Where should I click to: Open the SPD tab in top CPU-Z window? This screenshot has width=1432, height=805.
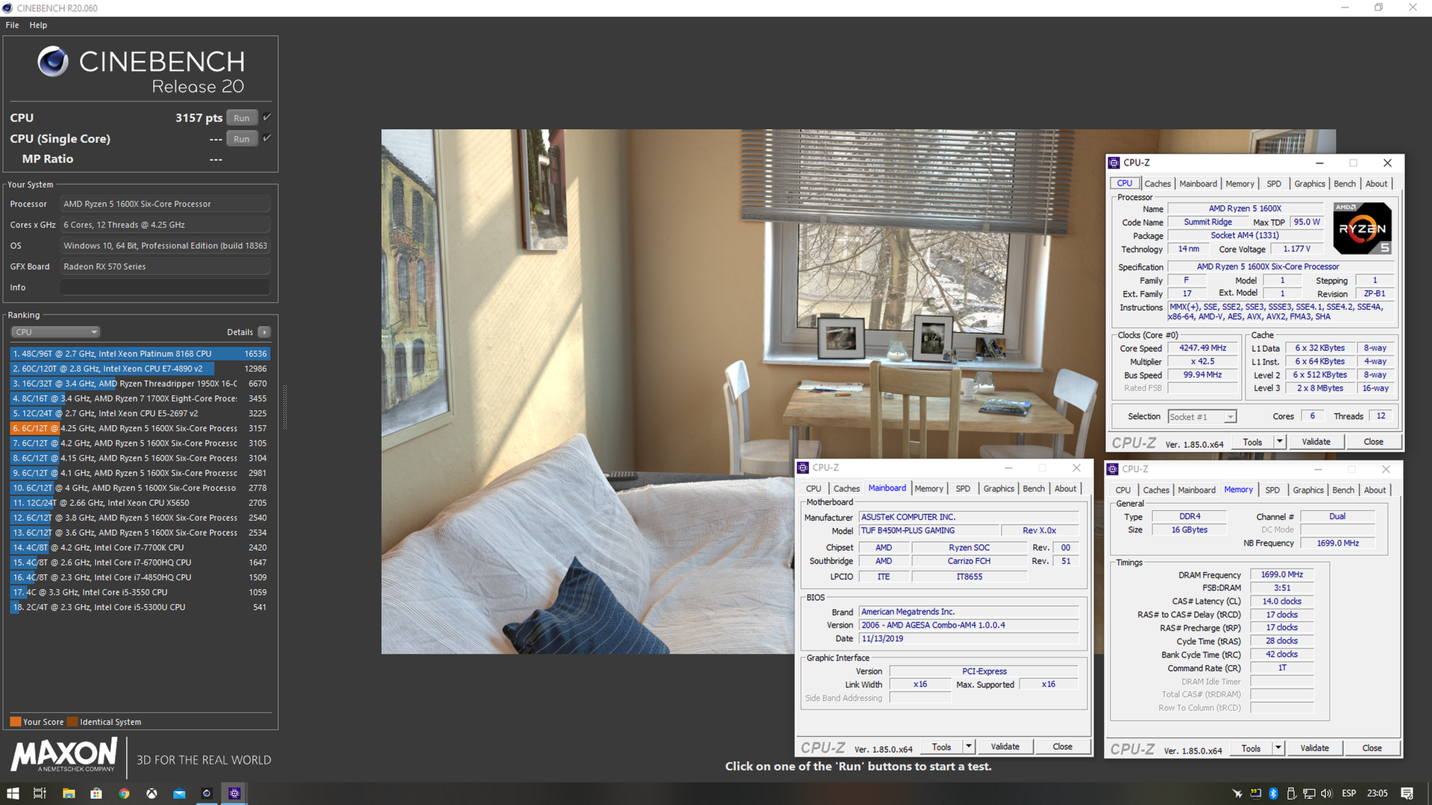pyautogui.click(x=1274, y=183)
